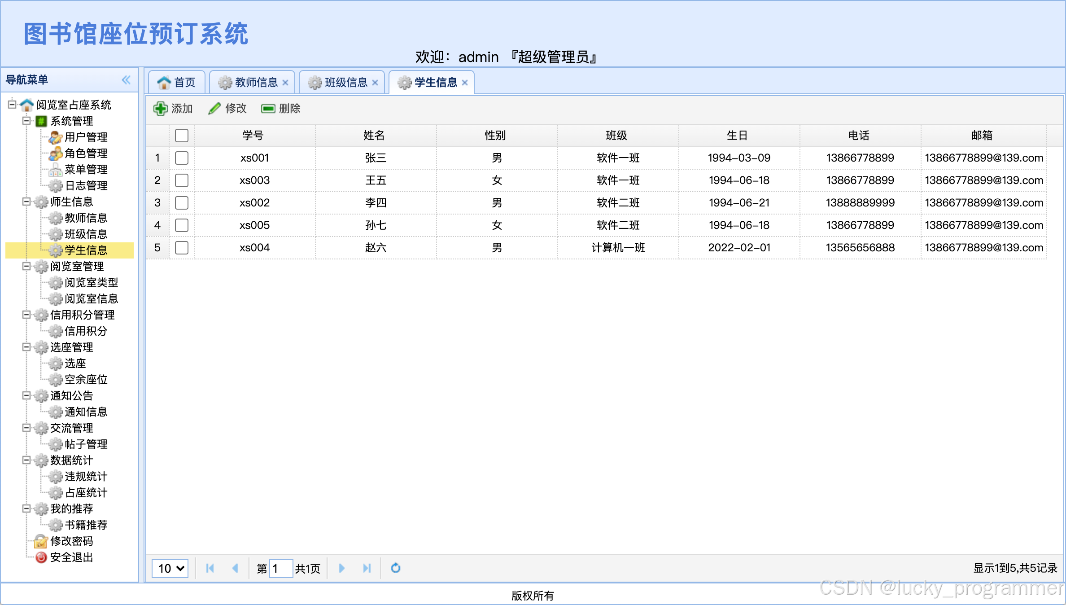Close the 教师信息 tab
Viewport: 1066px width, 605px height.
[x=285, y=83]
